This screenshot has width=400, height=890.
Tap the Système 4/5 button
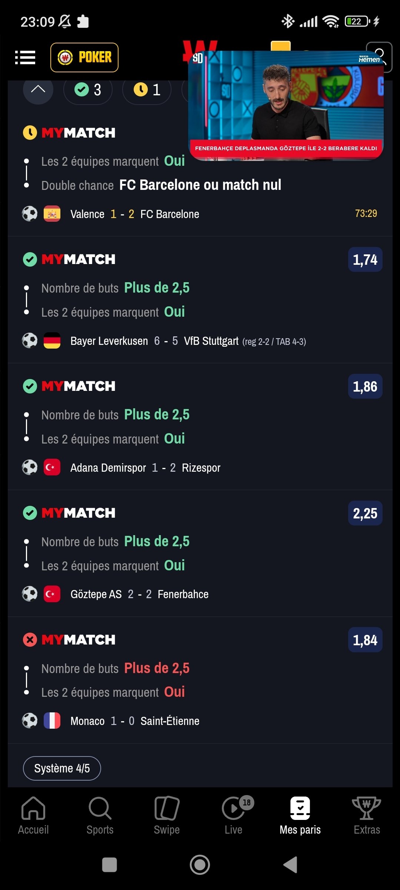pyautogui.click(x=62, y=768)
